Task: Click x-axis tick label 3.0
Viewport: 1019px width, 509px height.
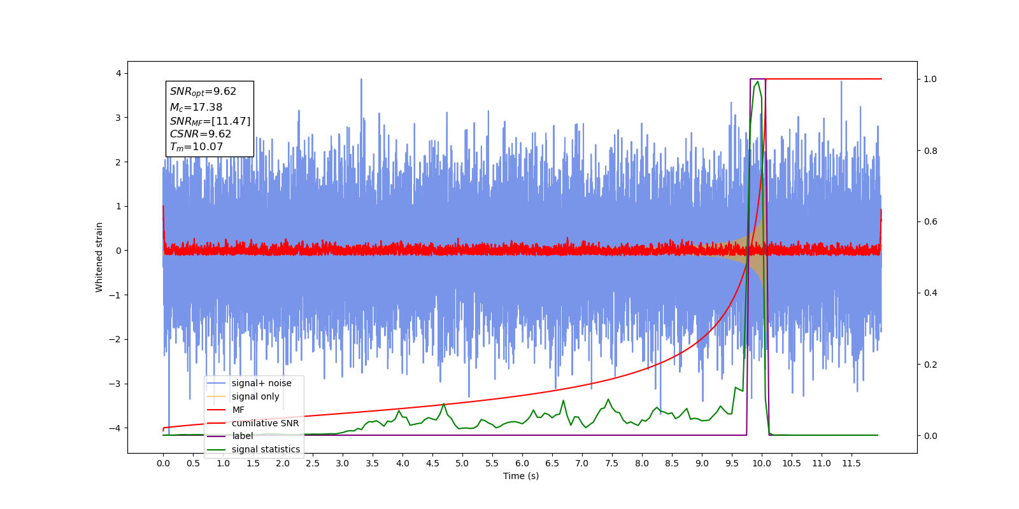Action: pyautogui.click(x=343, y=463)
